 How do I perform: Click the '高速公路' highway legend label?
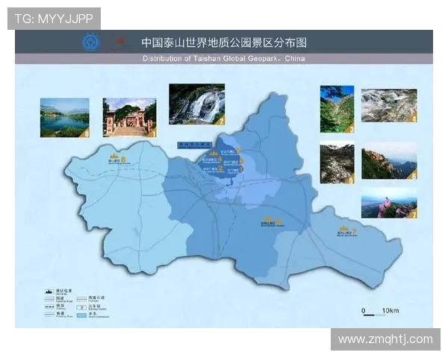[96, 298]
